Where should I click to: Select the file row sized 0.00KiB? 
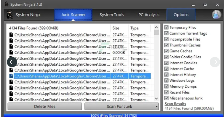coord(80,53)
